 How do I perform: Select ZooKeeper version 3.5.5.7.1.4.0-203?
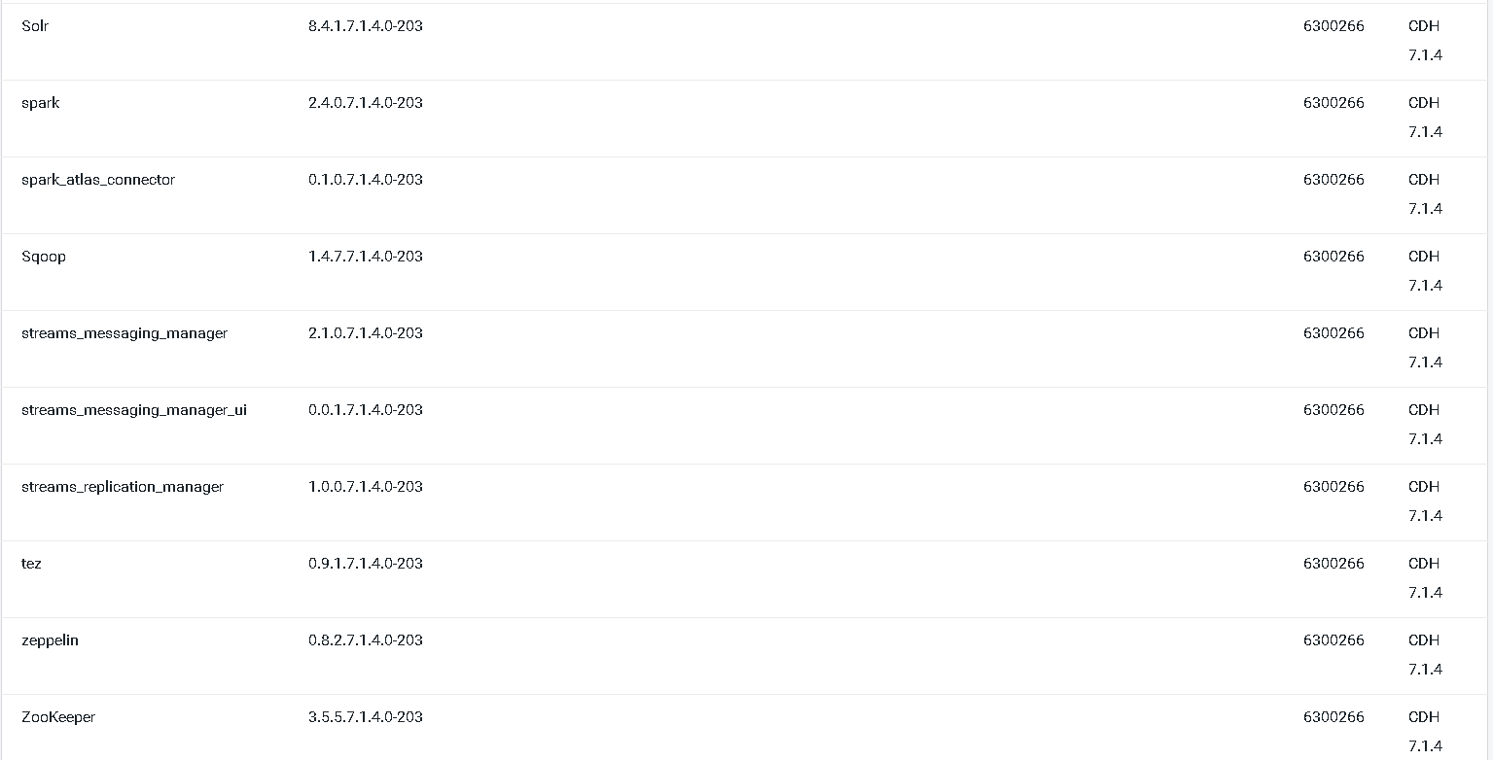point(366,717)
